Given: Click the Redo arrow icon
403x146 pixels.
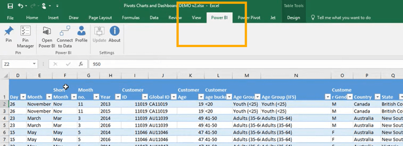Looking at the screenshot, I should (x=33, y=6).
